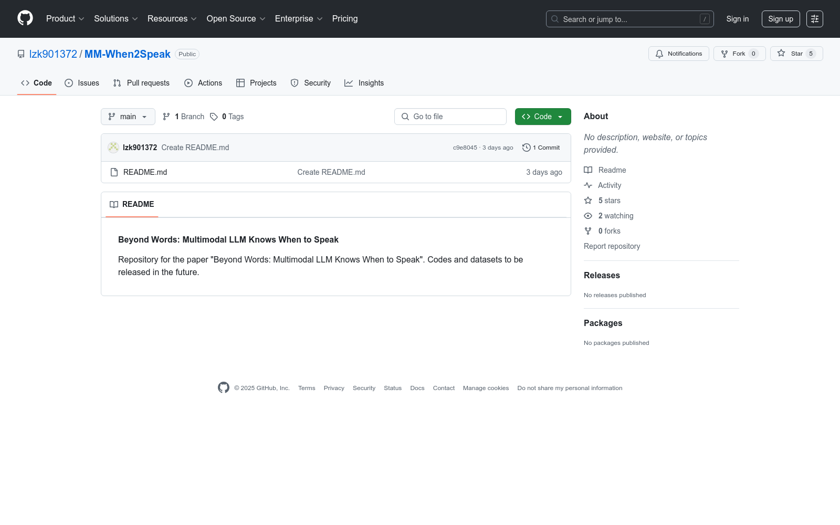Click Manage cookies in footer
The image size is (840, 525).
[x=486, y=388]
